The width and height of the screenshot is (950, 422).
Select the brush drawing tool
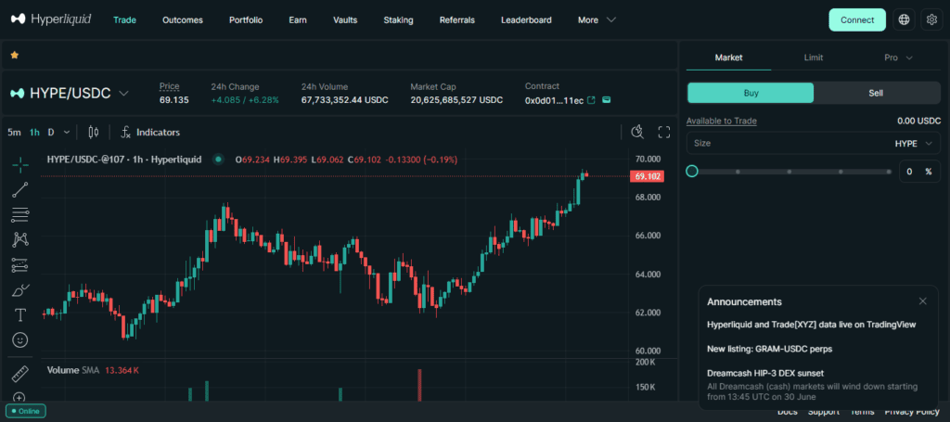20,290
